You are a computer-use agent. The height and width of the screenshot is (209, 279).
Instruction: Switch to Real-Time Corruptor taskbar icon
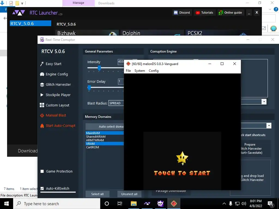click(x=160, y=204)
